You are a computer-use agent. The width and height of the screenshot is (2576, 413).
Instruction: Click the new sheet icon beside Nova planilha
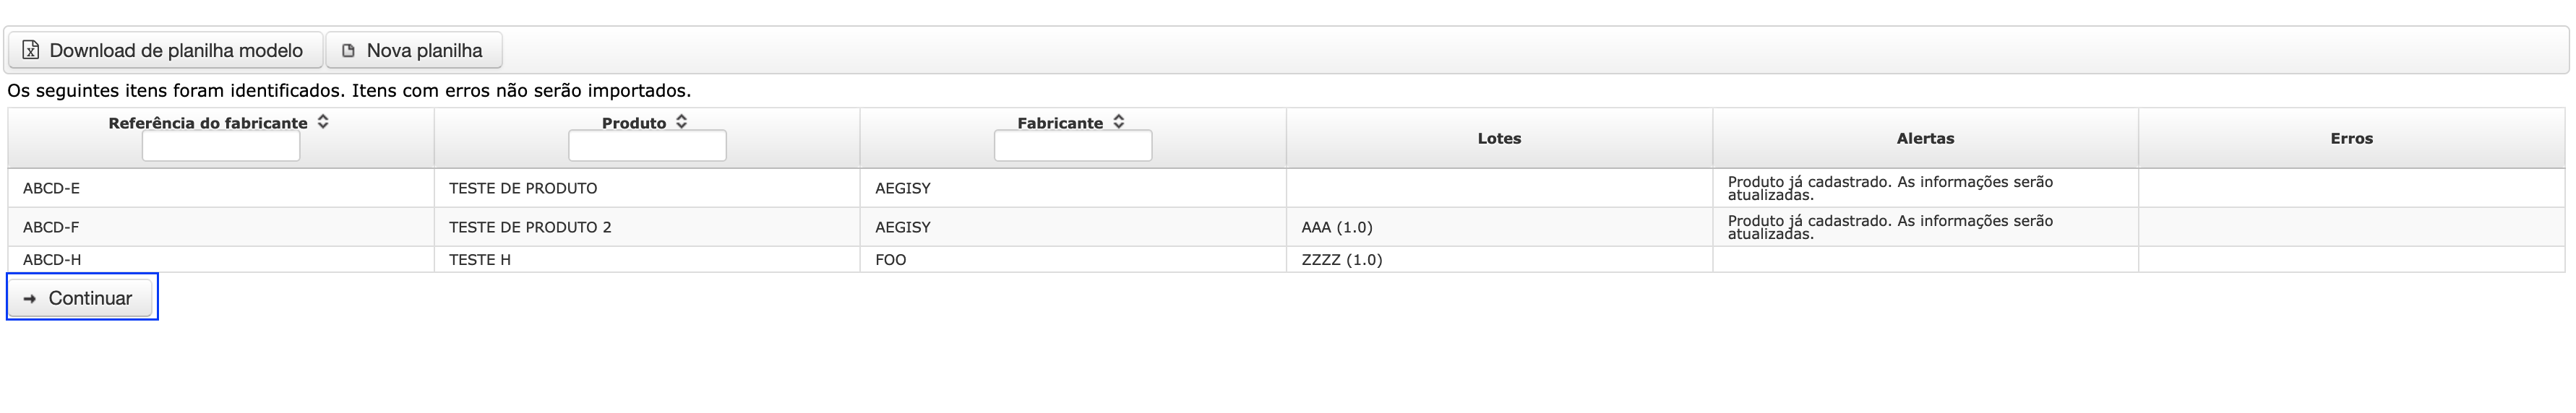348,50
